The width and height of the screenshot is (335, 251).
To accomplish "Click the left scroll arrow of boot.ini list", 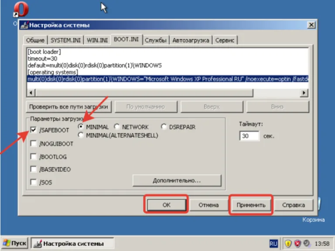I will [31, 93].
